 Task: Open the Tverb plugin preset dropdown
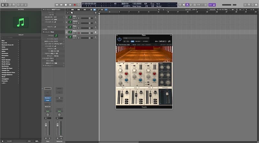tap(136, 38)
